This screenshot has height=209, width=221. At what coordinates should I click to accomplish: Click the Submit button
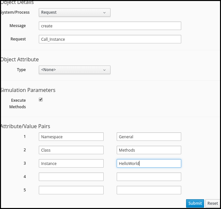(195, 203)
